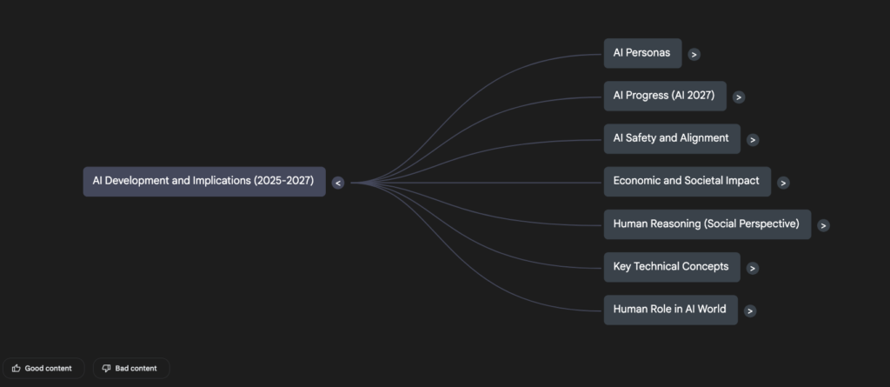Expand the Human Role in AI World chevron
The image size is (890, 387).
pyautogui.click(x=750, y=310)
